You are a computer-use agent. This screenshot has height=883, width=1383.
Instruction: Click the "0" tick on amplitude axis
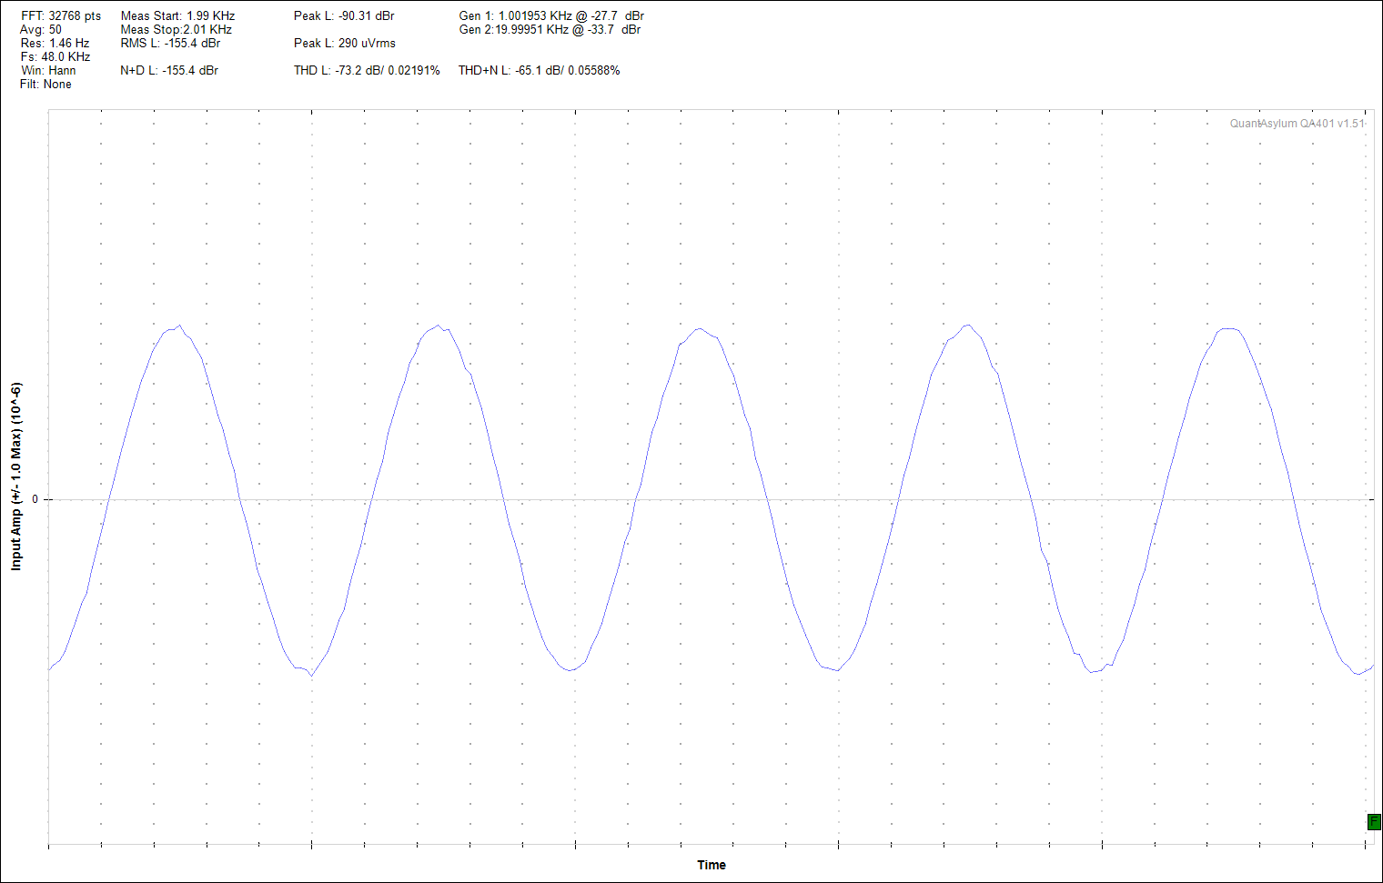[x=35, y=499]
